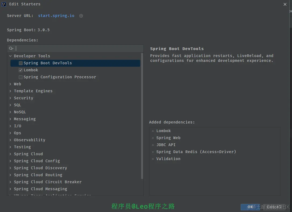Open the start.spring.io link
The height and width of the screenshot is (212, 292).
[56, 16]
